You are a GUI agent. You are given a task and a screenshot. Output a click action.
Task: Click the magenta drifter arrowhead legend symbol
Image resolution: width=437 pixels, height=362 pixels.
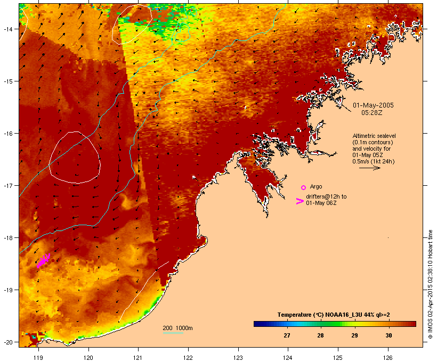pos(300,201)
